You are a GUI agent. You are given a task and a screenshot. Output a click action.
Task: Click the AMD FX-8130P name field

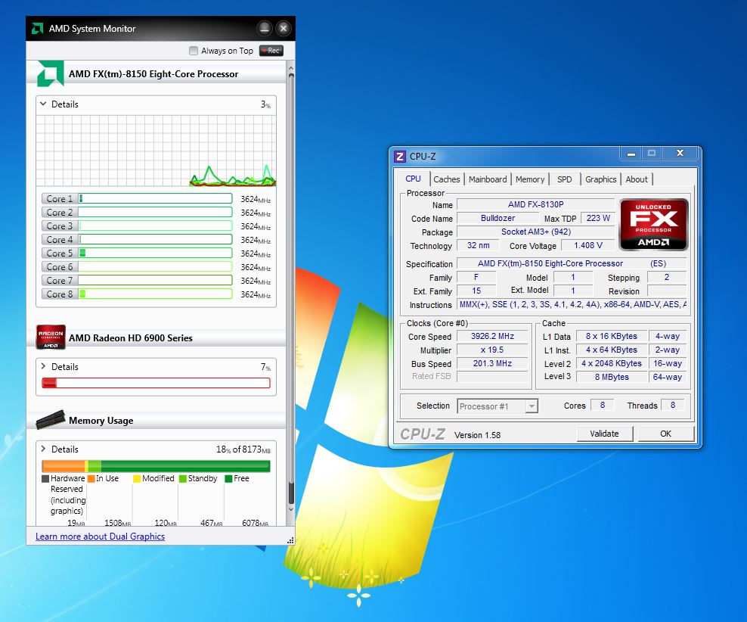[535, 204]
